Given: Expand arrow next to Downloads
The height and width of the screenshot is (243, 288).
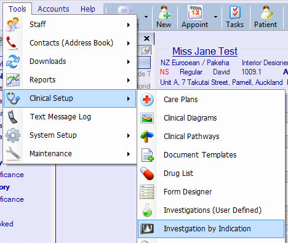Looking at the screenshot, I should pyautogui.click(x=129, y=62).
